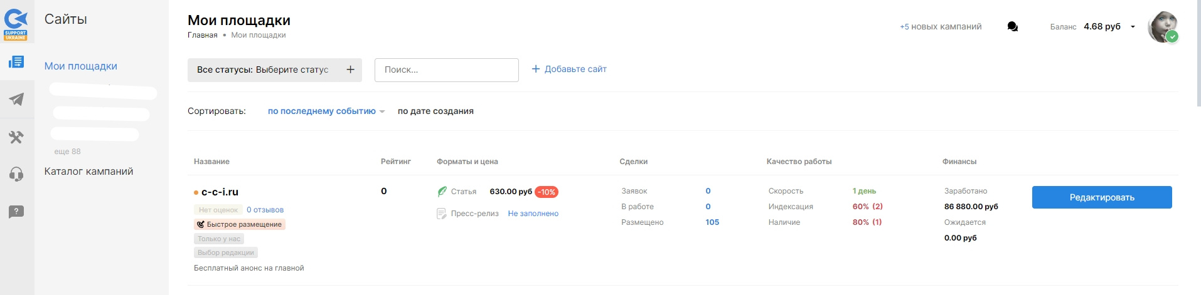Click the site logo with Support Ukraine badge

16,24
